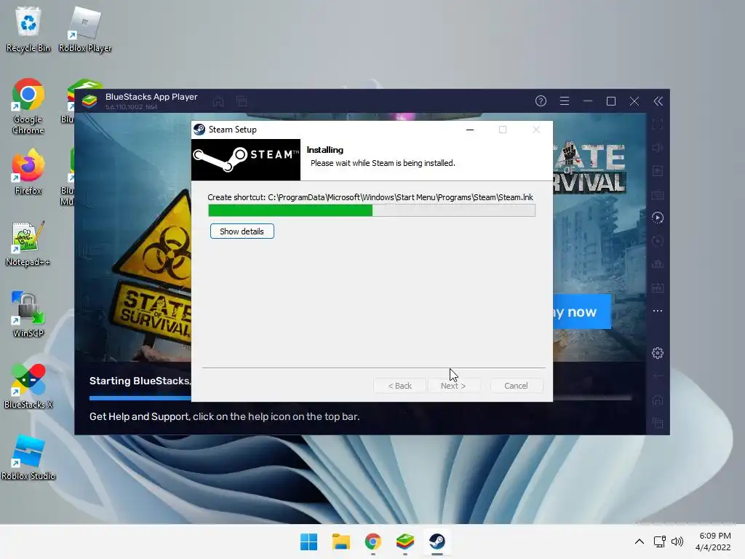This screenshot has height=559, width=745.
Task: Open BlueStacks help icon in title bar
Action: coord(541,100)
